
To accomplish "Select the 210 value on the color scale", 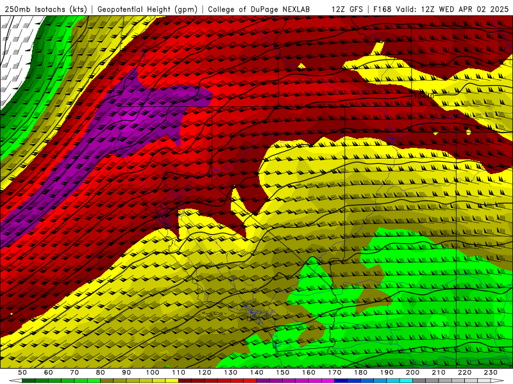I will click(x=439, y=372).
